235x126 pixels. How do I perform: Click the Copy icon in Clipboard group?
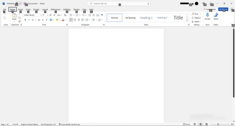coord(19,18)
